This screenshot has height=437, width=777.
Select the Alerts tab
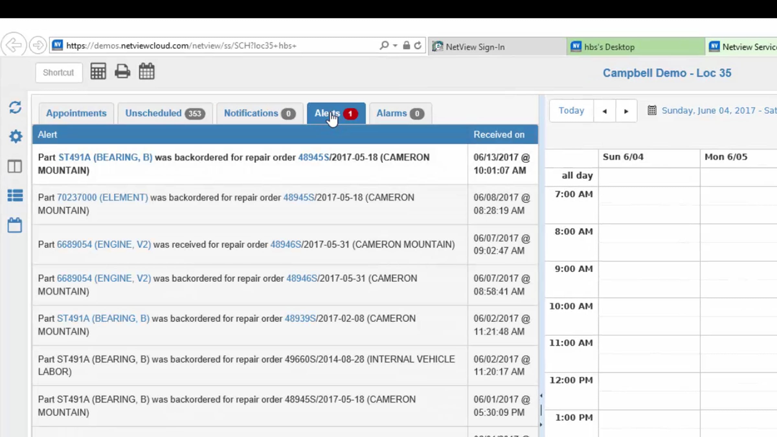336,113
